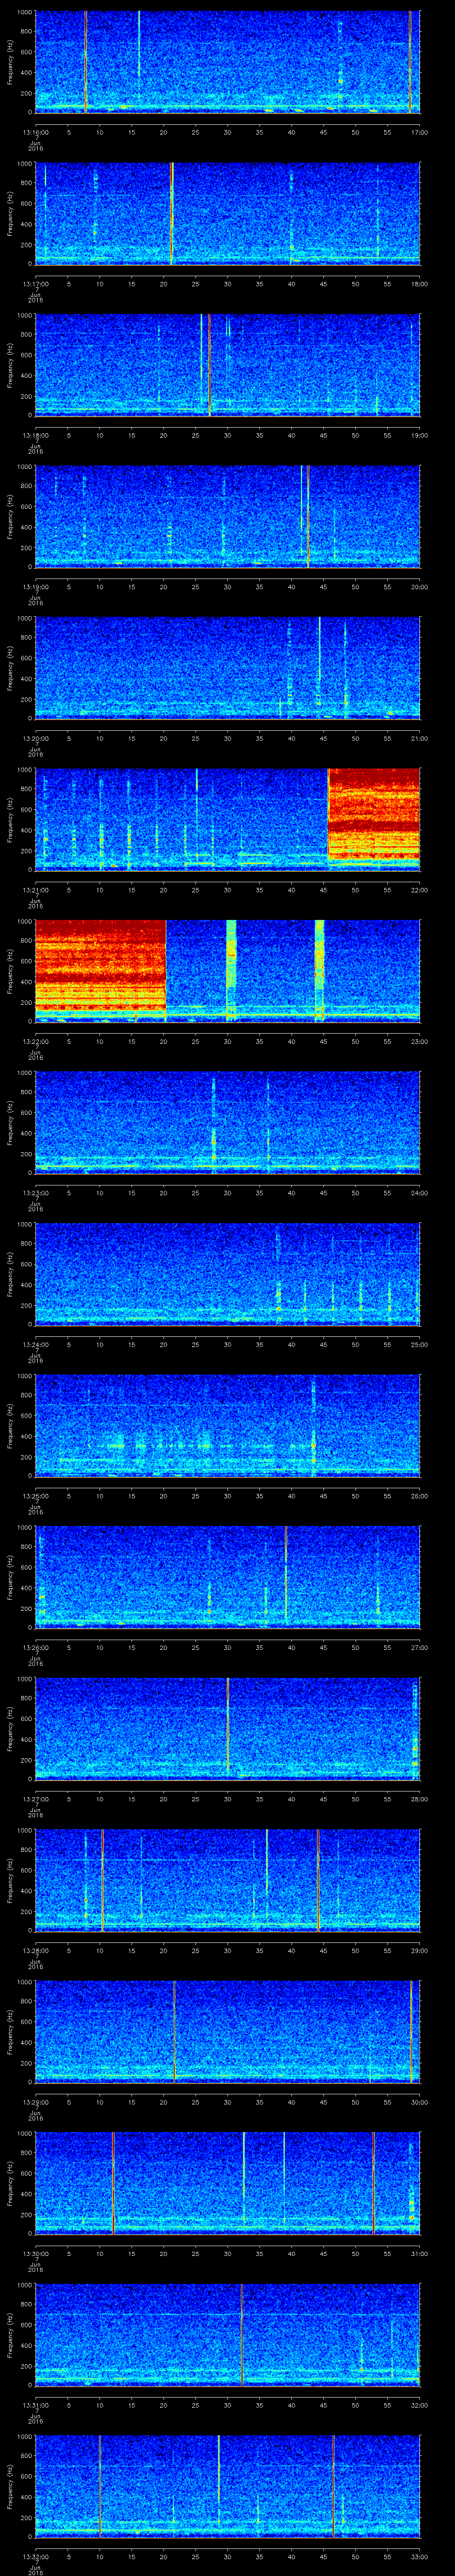The width and height of the screenshot is (455, 2576).
Task: Click the red vertical spike in the 13:26:00 panel
Action: [x=286, y=1574]
